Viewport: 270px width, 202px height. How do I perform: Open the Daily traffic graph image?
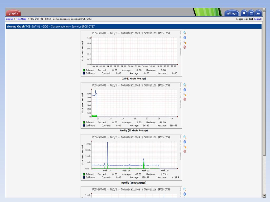coord(131,53)
